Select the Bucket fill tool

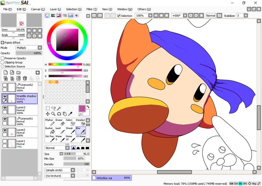click(x=50, y=131)
